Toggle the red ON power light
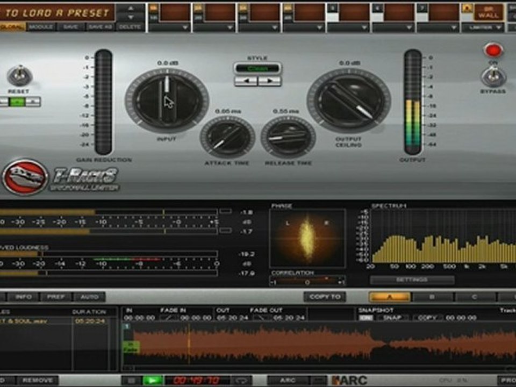The width and height of the screenshot is (516, 387). [x=493, y=51]
